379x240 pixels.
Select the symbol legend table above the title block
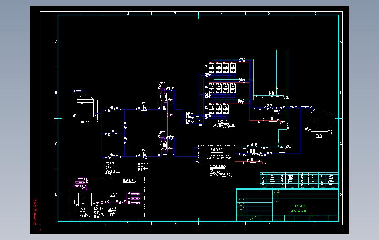click(x=300, y=180)
